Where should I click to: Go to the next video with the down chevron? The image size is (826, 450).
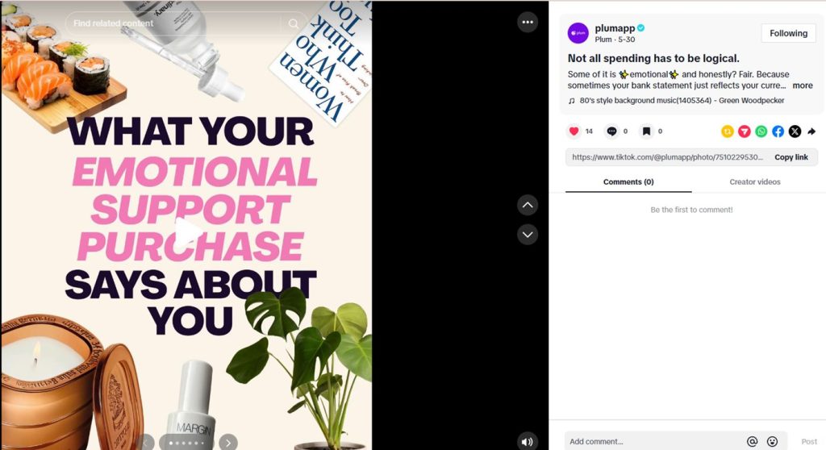click(528, 235)
